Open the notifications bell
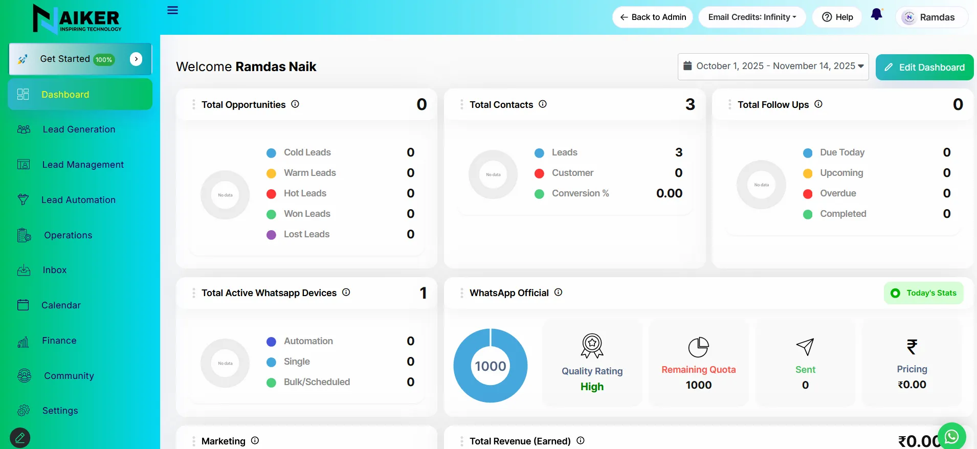Viewport: 977px width, 449px height. (876, 15)
